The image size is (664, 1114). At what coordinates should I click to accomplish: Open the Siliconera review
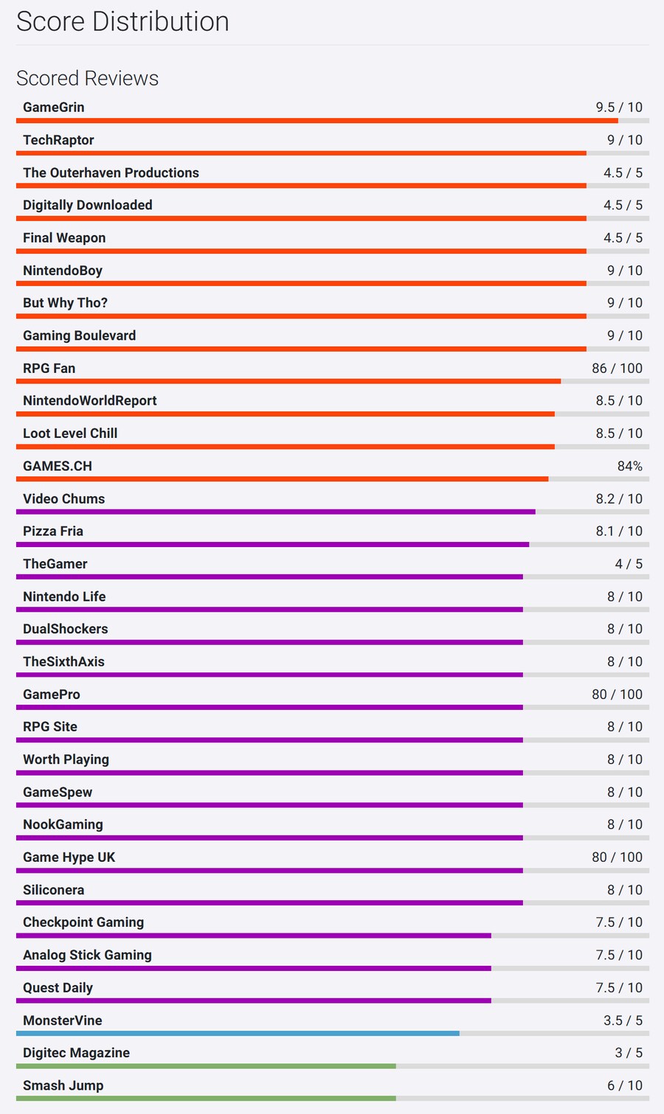point(53,890)
